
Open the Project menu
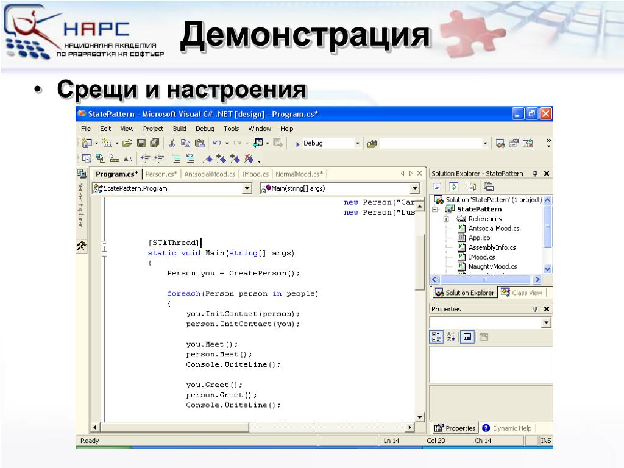[153, 129]
